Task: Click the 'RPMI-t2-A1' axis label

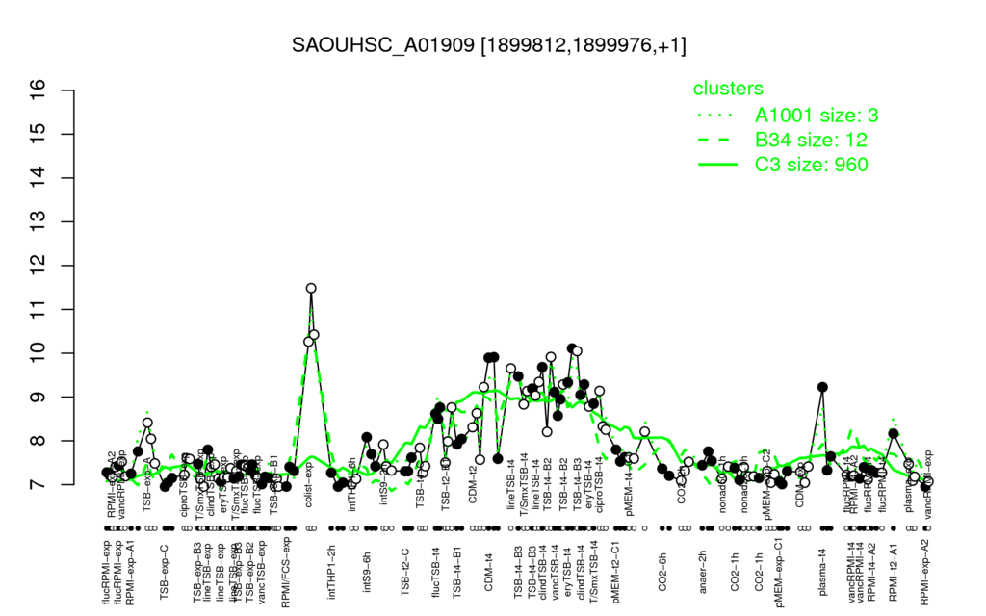Action: point(893,571)
